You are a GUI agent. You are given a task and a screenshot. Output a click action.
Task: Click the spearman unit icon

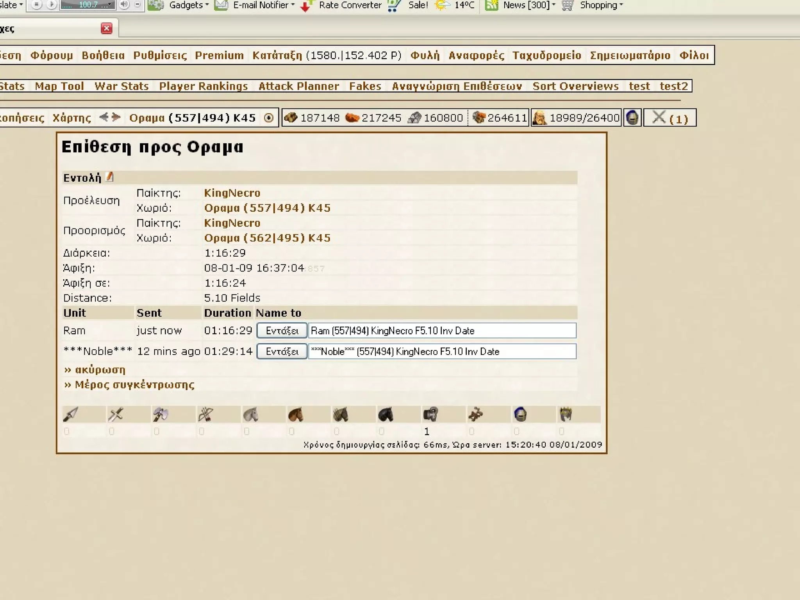tap(71, 414)
